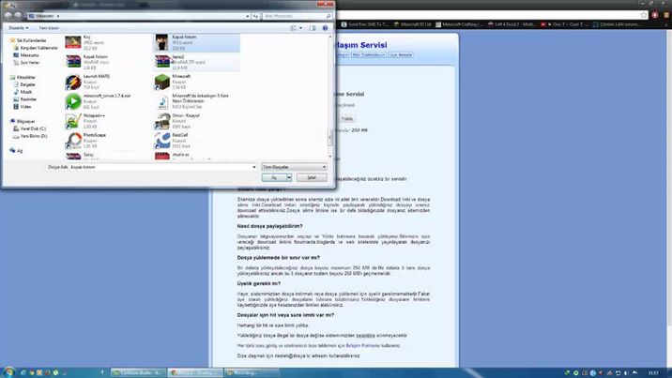Open the Belgeler library
The width and height of the screenshot is (672, 378).
click(x=24, y=84)
